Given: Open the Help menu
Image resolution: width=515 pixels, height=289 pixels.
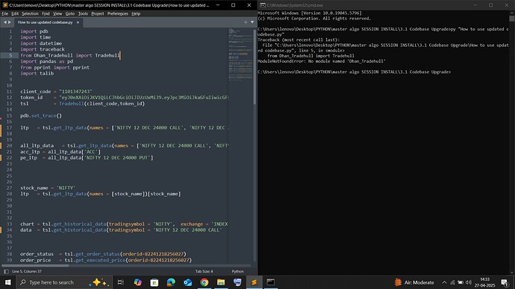Looking at the screenshot, I should [136, 13].
